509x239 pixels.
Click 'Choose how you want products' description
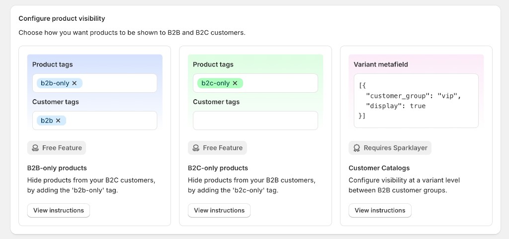point(132,33)
